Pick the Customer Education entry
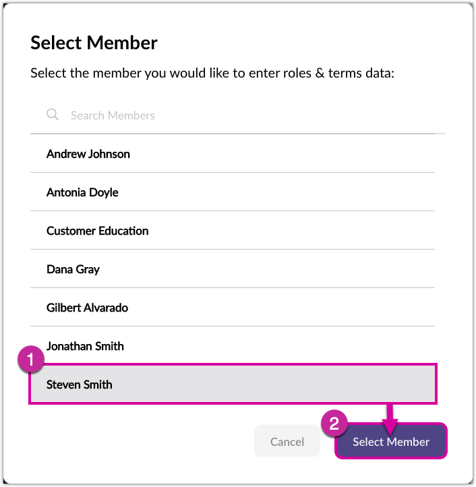Image resolution: width=476 pixels, height=487 pixels. [97, 231]
